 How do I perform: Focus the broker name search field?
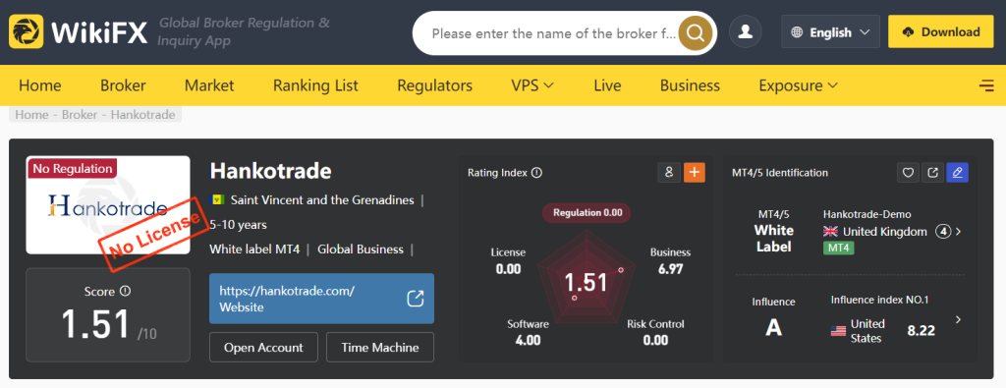tap(553, 33)
